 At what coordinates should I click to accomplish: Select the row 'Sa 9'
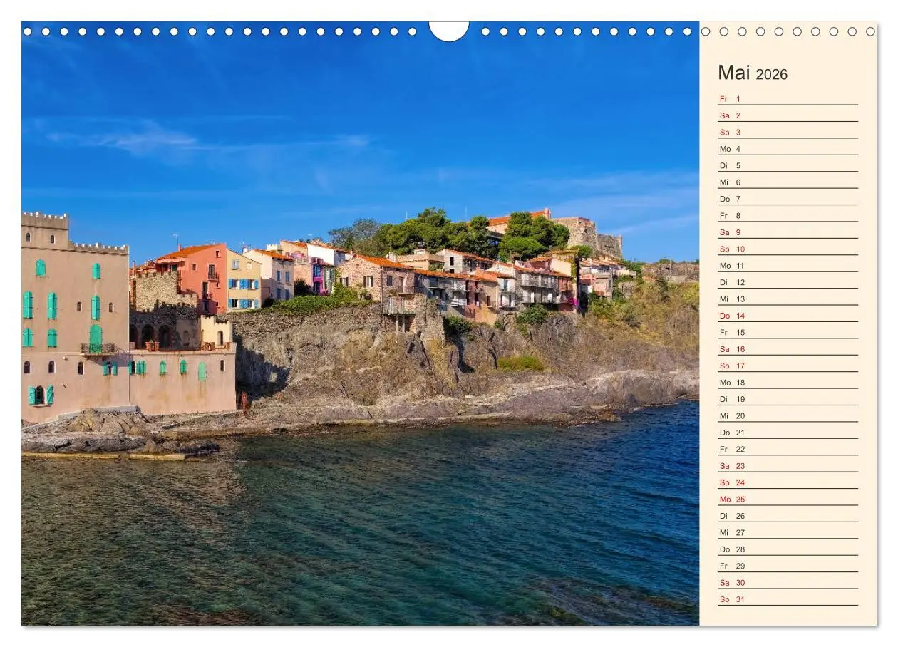point(788,232)
